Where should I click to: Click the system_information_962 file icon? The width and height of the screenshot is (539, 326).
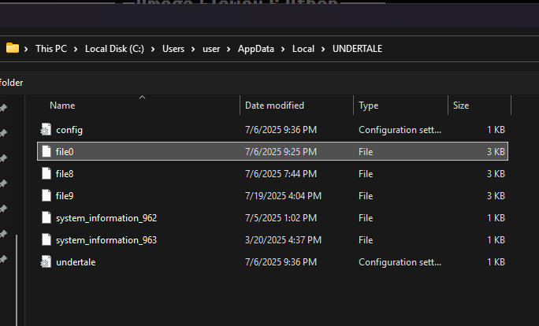(45, 217)
